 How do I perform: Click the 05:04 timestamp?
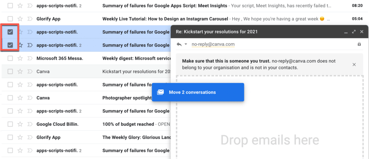click(x=357, y=19)
